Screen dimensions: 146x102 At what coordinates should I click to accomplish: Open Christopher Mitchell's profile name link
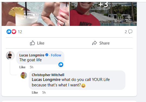[x=48, y=75]
